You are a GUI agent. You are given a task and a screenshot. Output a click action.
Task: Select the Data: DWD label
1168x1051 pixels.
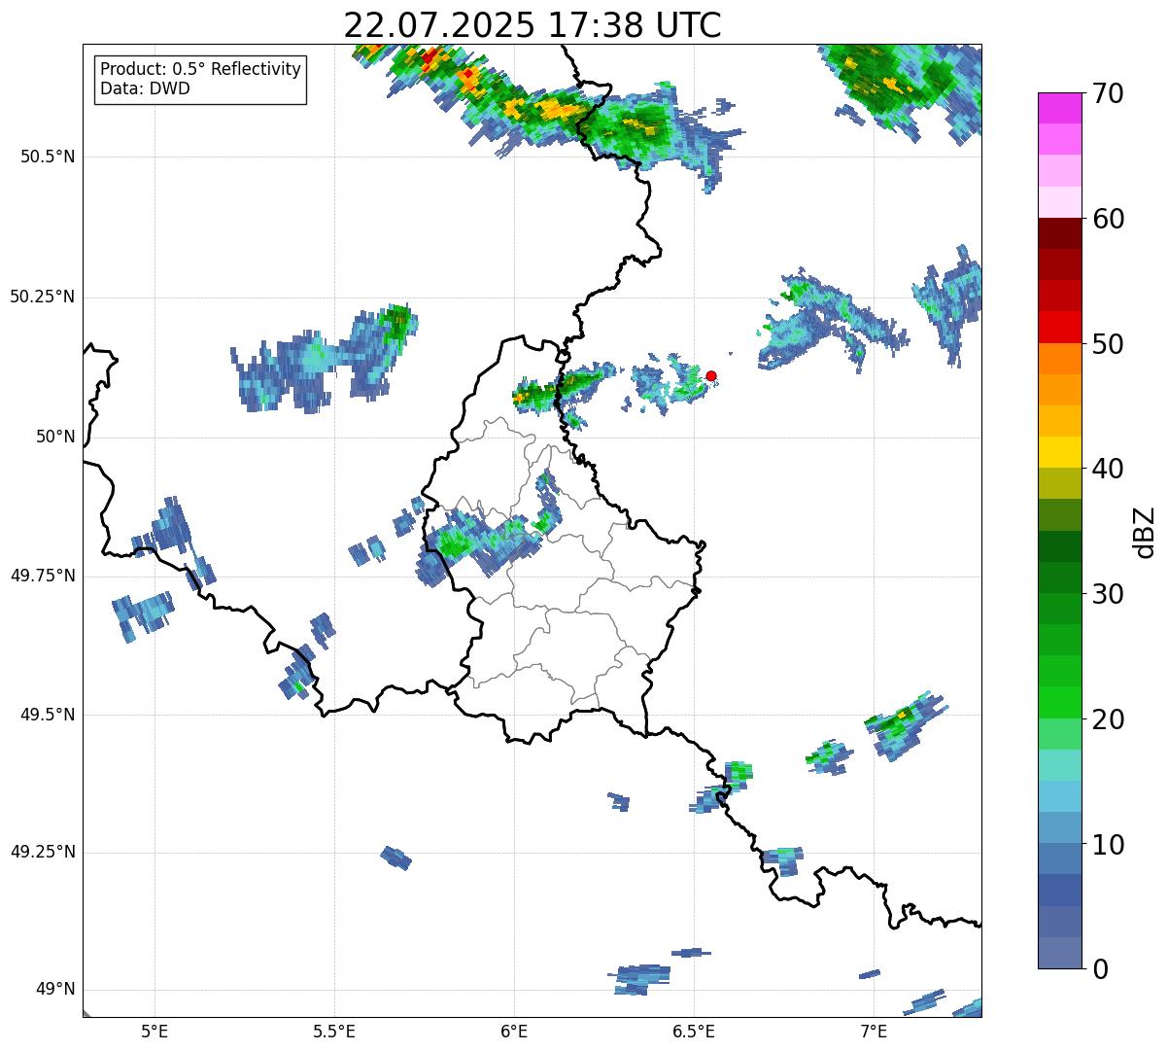tap(145, 88)
